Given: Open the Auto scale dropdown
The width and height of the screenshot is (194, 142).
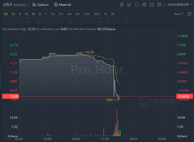Looking at the screenshot, I should 179,14.
